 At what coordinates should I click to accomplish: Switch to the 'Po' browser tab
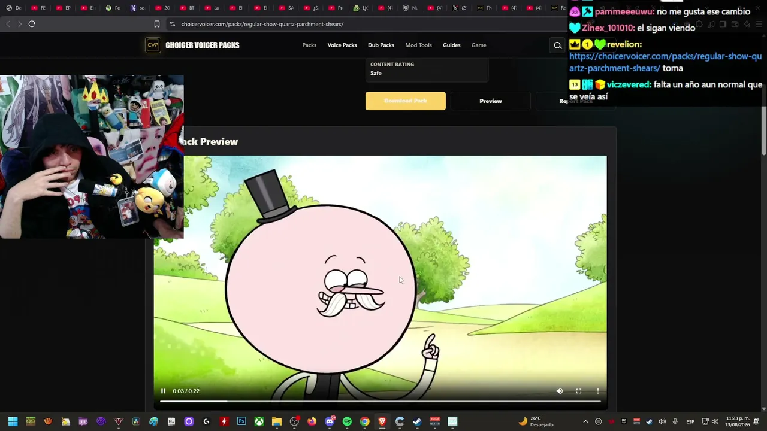[113, 8]
